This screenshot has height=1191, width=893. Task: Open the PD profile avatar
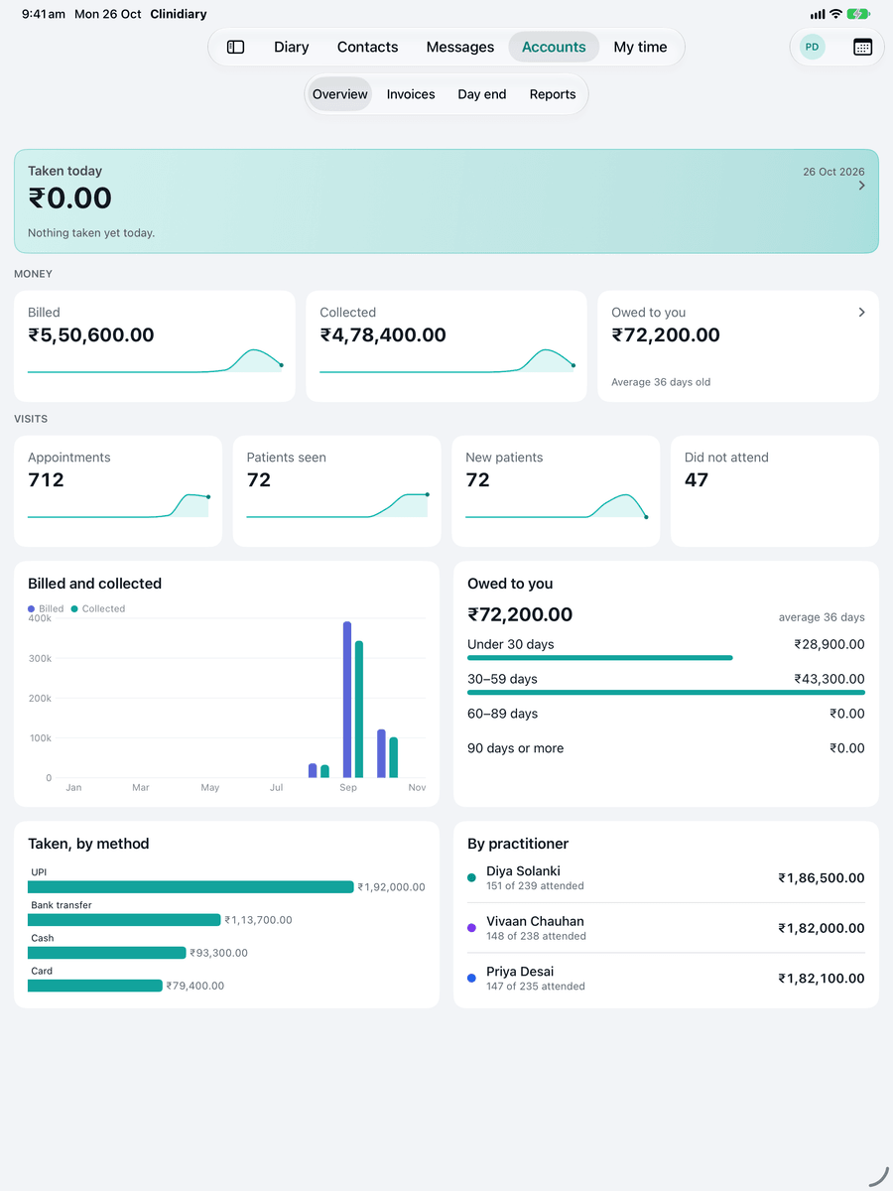(812, 47)
